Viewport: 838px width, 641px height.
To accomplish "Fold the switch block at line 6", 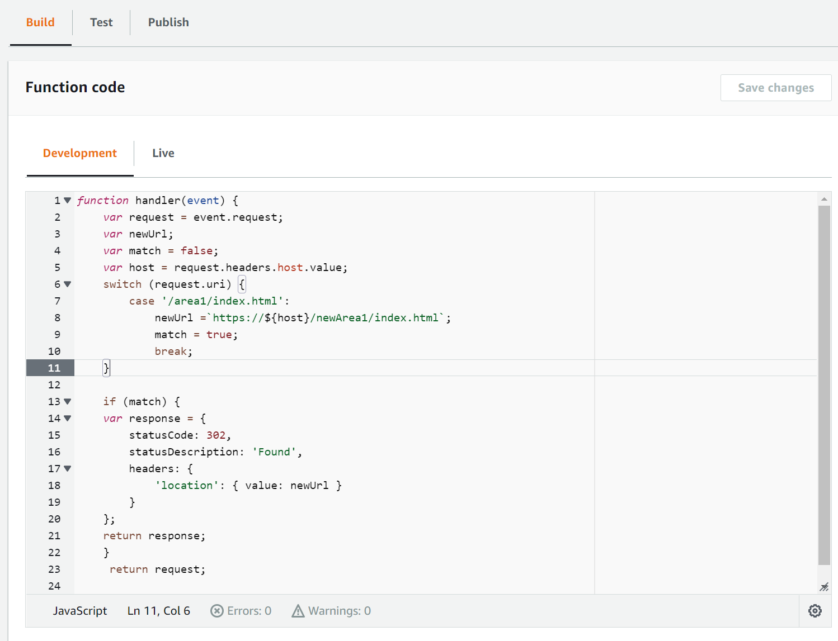I will pos(68,284).
